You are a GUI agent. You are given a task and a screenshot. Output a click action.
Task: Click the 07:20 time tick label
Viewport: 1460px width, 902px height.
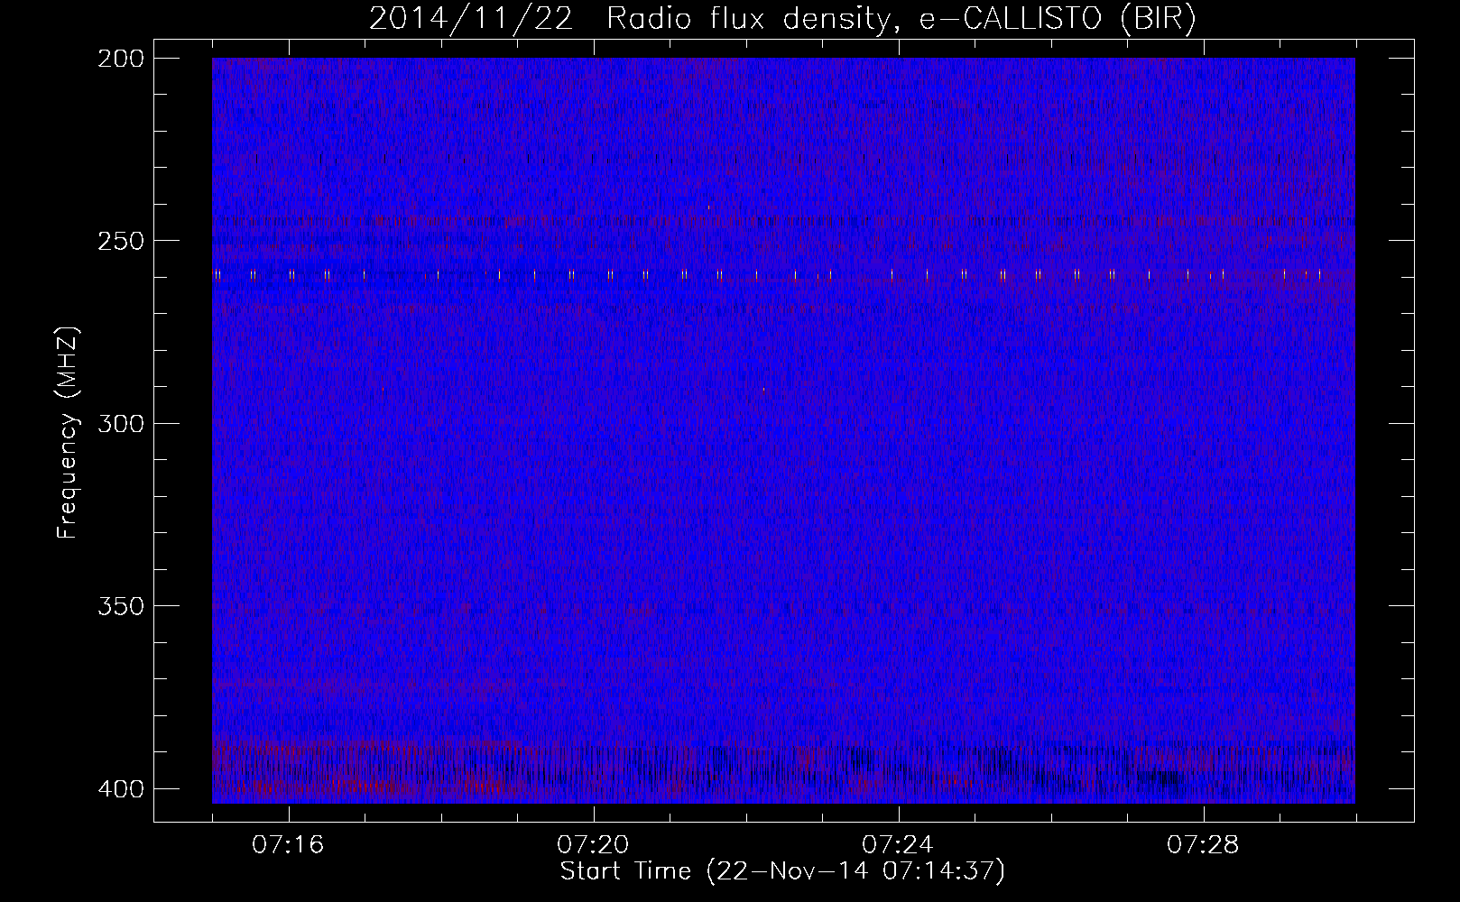click(593, 845)
